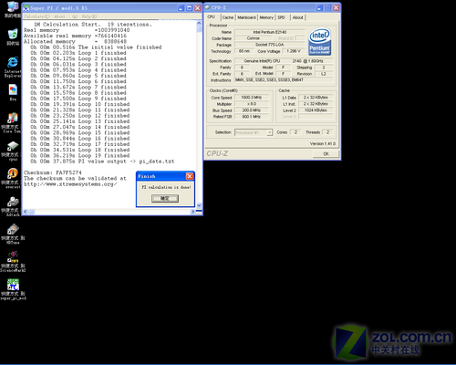Launch Internet Explorer from the desktop
Viewport: 456px width, 365px height.
pos(13,67)
